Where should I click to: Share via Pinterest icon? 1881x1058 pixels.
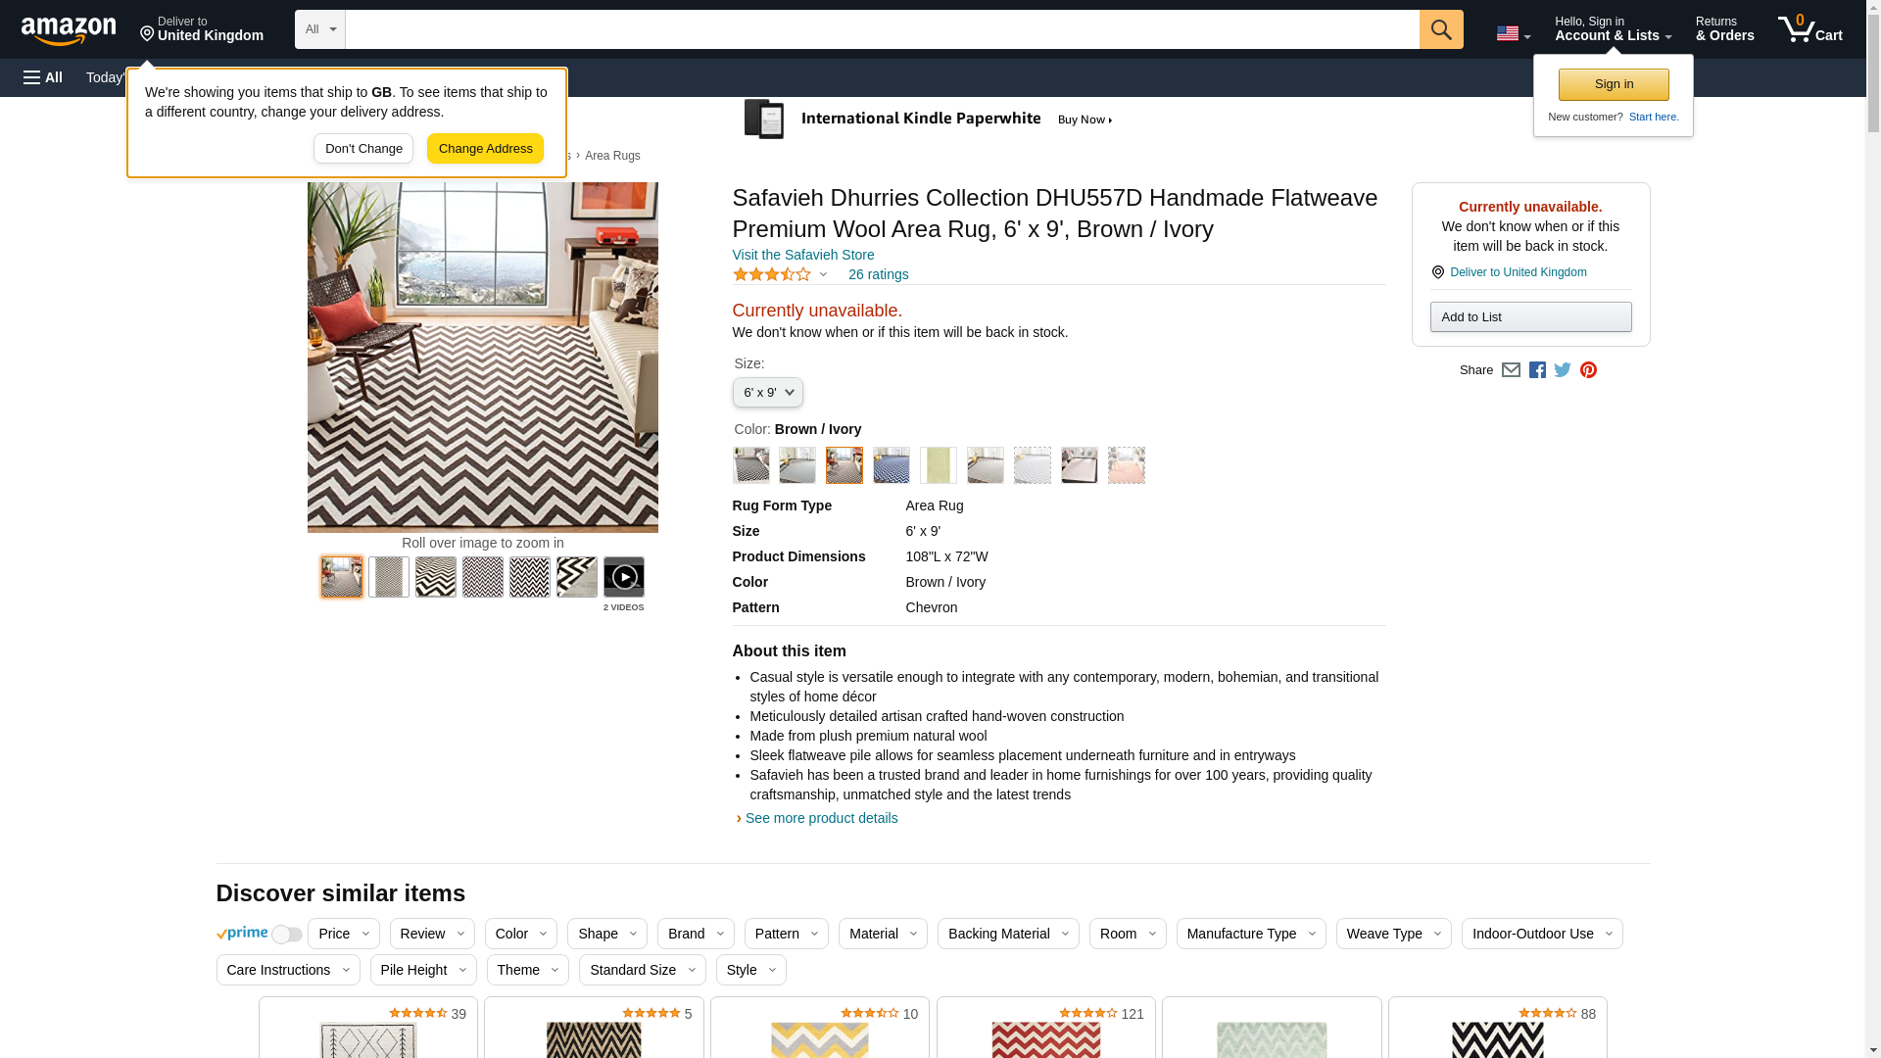[x=1588, y=370]
